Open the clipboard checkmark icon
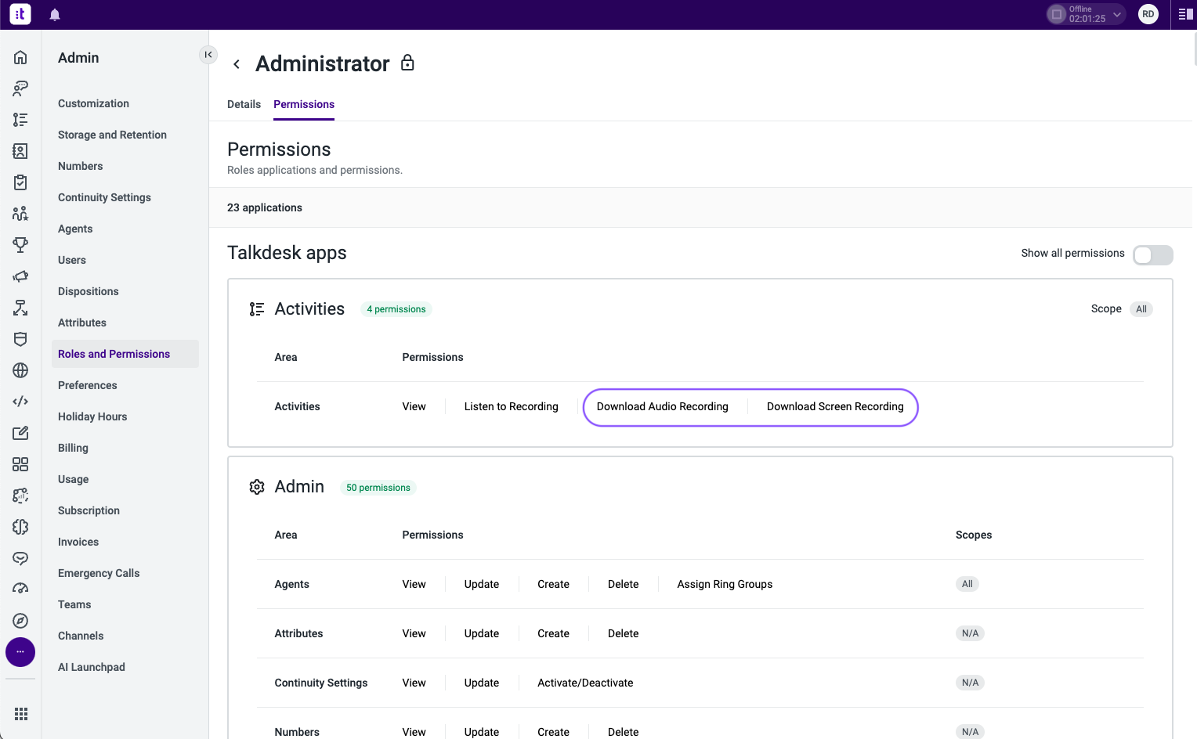Viewport: 1197px width, 739px height. [x=20, y=182]
